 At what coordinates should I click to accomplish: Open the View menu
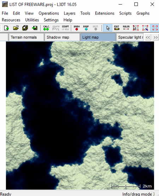point(29,13)
